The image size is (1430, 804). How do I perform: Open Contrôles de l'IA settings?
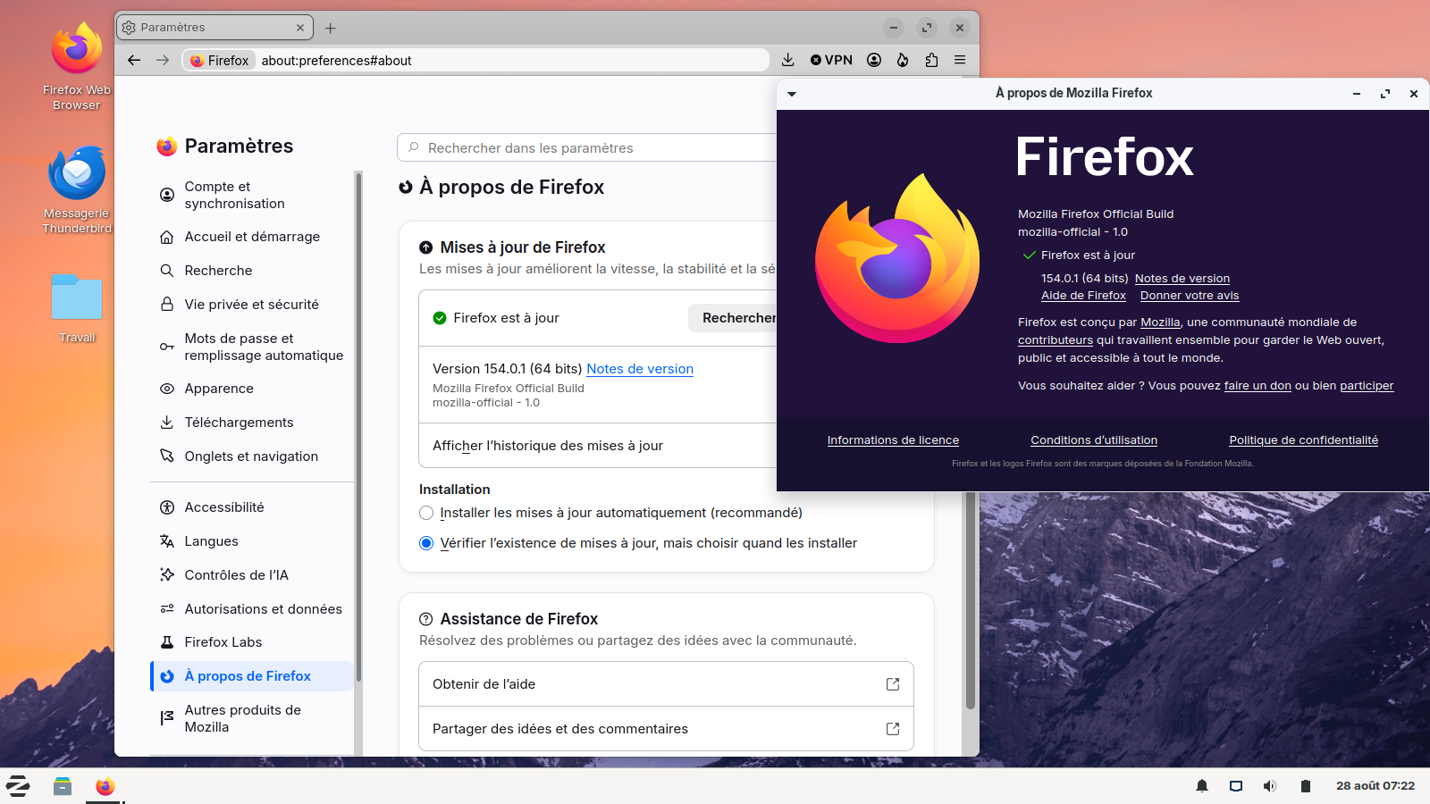[x=252, y=575]
